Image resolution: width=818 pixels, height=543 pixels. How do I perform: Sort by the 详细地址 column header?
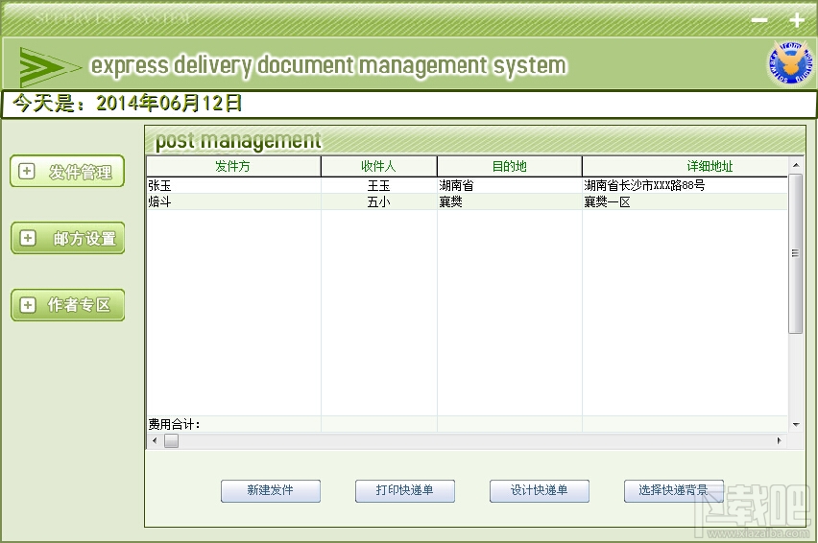[685, 166]
